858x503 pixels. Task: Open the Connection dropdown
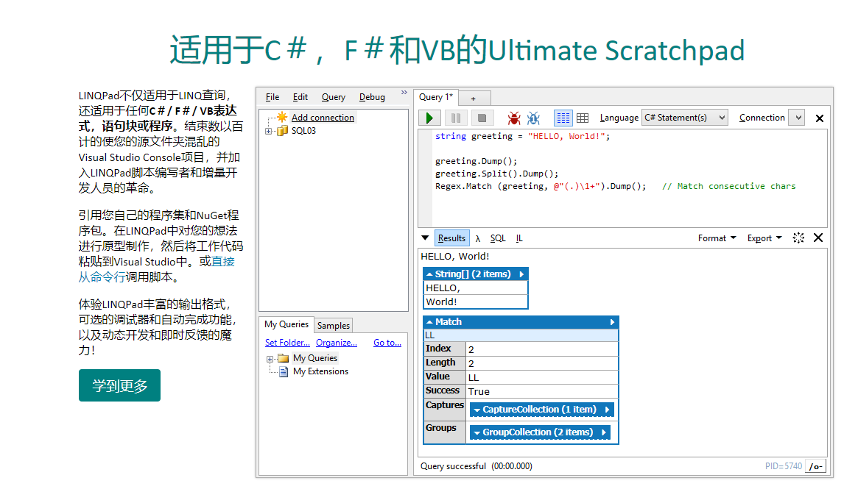(x=798, y=118)
